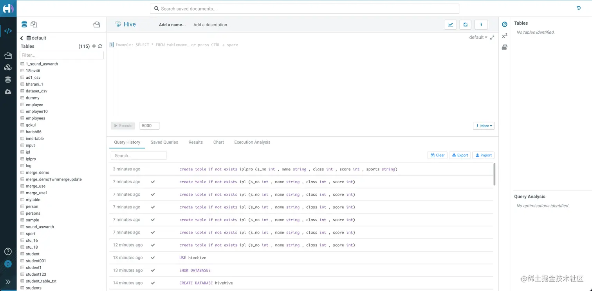Open the Help question mark icon

pos(8,251)
